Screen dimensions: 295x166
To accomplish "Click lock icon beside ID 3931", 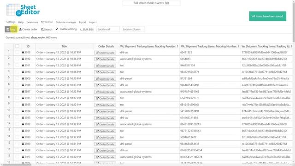I will coord(23,130).
